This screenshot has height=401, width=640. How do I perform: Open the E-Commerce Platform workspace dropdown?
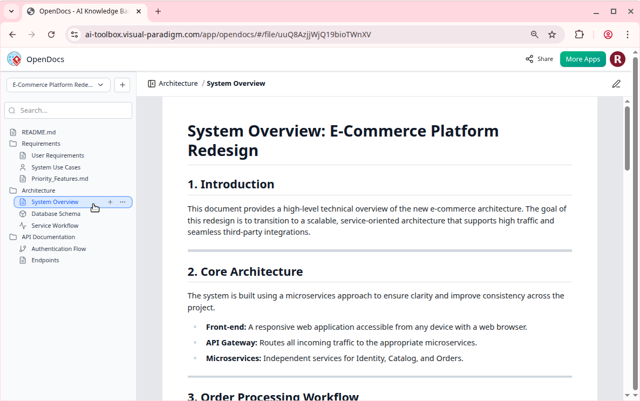tap(58, 85)
